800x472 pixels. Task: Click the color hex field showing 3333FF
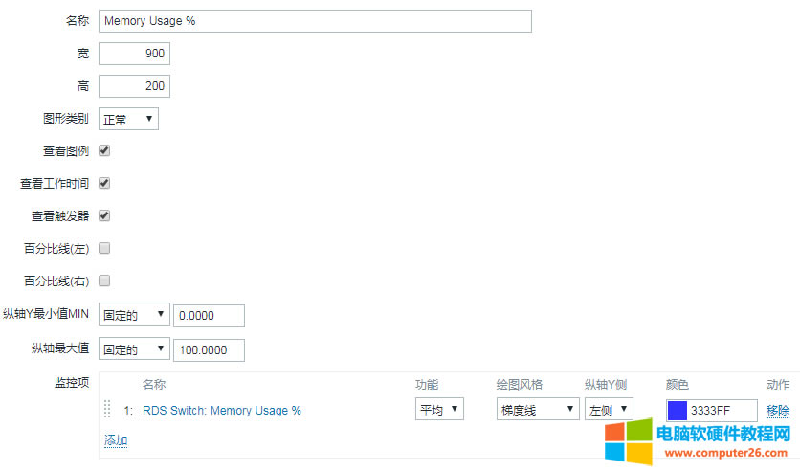click(x=722, y=411)
